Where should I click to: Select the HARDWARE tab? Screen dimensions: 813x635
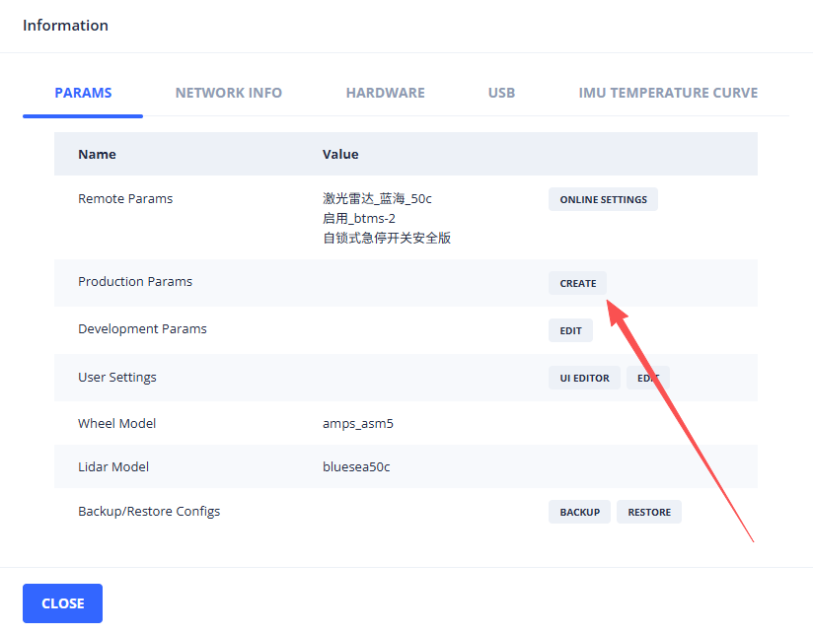(x=385, y=93)
